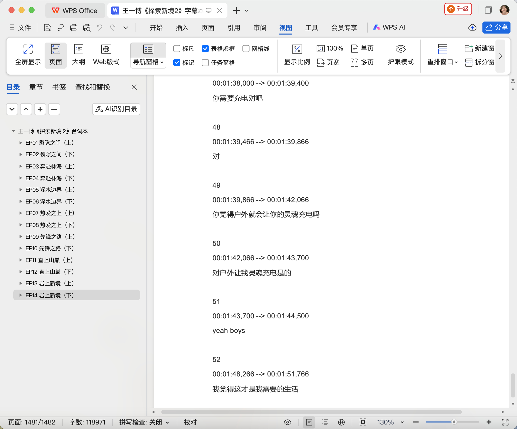The height and width of the screenshot is (429, 517).
Task: Click the Save icon in toolbar
Action: [x=47, y=28]
